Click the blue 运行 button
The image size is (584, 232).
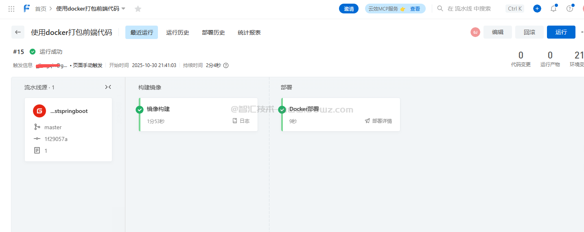coord(561,32)
